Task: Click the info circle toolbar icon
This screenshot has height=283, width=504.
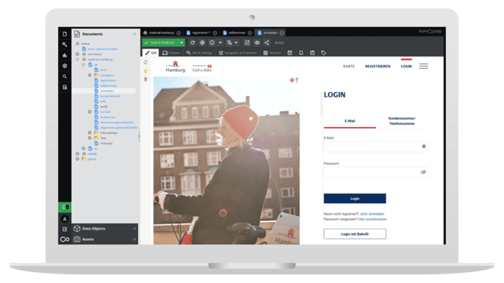Action: click(x=212, y=43)
